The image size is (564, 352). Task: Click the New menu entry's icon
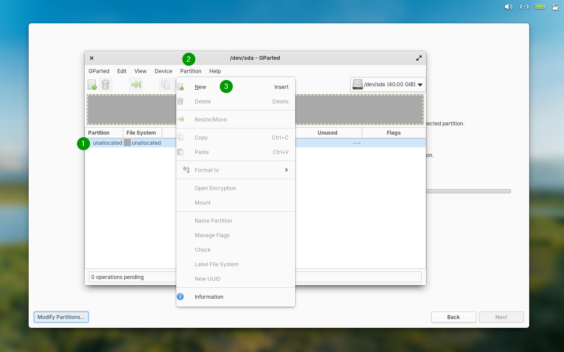[x=180, y=87]
